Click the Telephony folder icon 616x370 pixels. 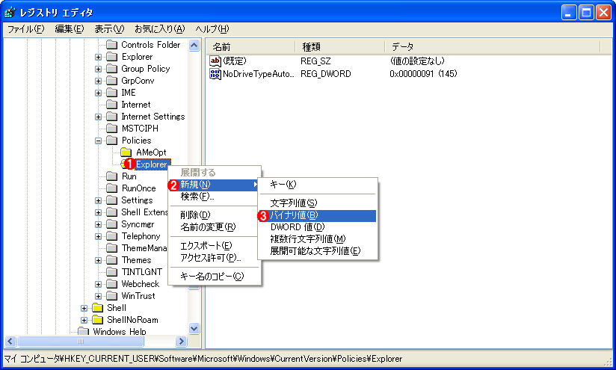[112, 236]
